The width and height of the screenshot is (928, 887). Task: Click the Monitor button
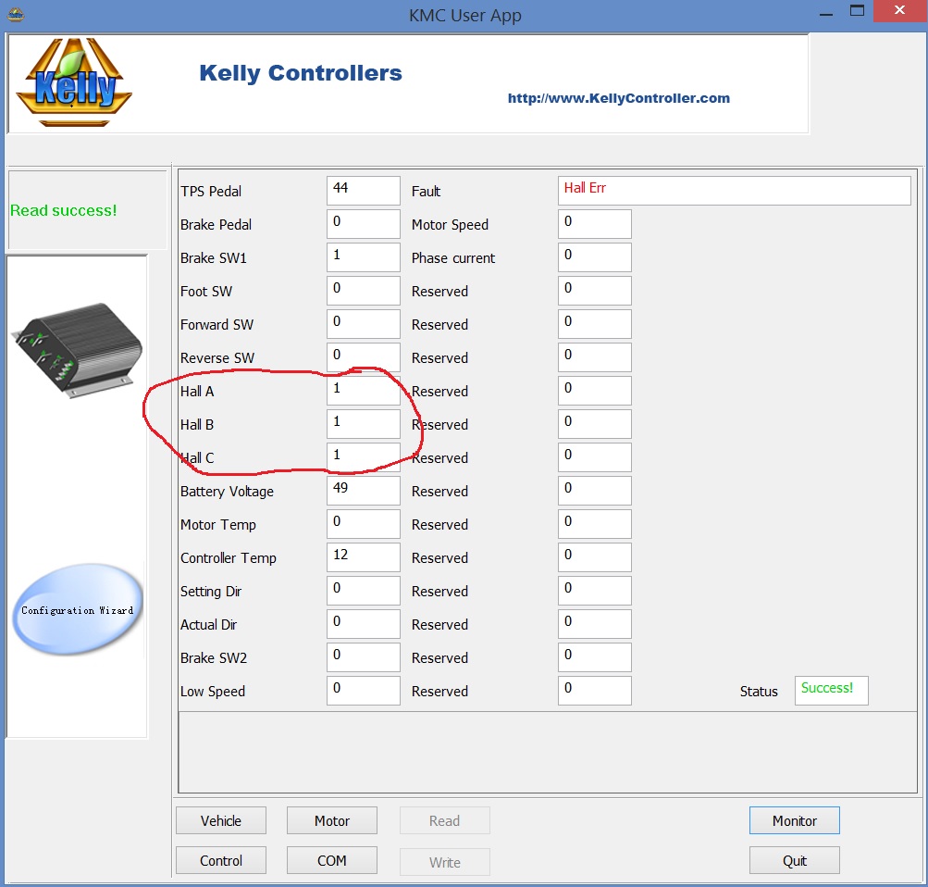(794, 820)
